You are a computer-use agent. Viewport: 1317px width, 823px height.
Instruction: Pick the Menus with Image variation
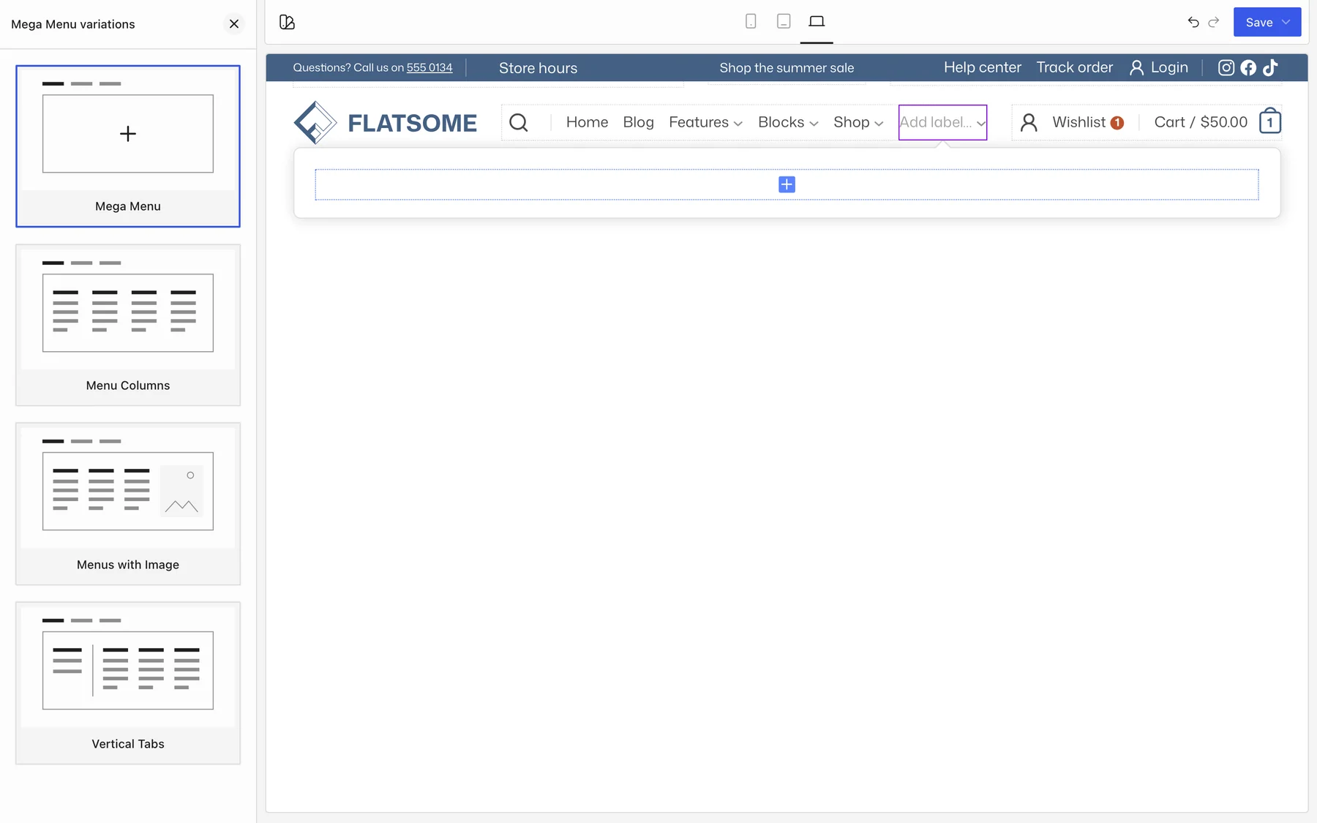[x=128, y=504]
